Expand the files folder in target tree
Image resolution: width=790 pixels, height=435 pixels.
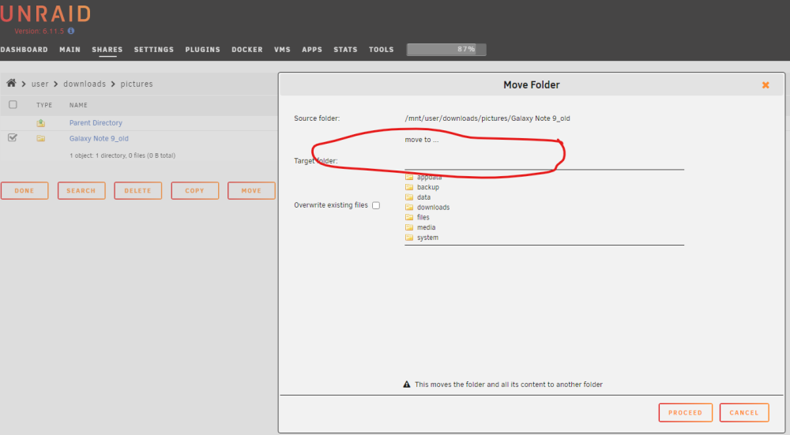[x=423, y=218]
